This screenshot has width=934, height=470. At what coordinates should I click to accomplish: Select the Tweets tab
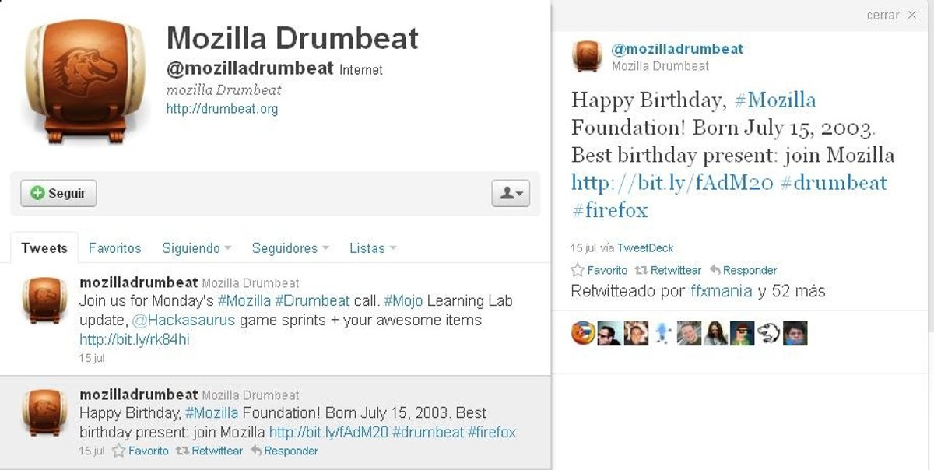point(44,248)
